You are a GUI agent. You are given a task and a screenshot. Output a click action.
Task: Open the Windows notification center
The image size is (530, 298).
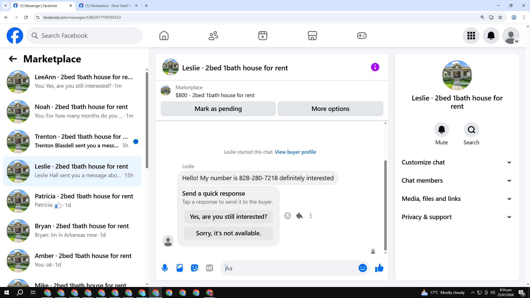click(522, 292)
